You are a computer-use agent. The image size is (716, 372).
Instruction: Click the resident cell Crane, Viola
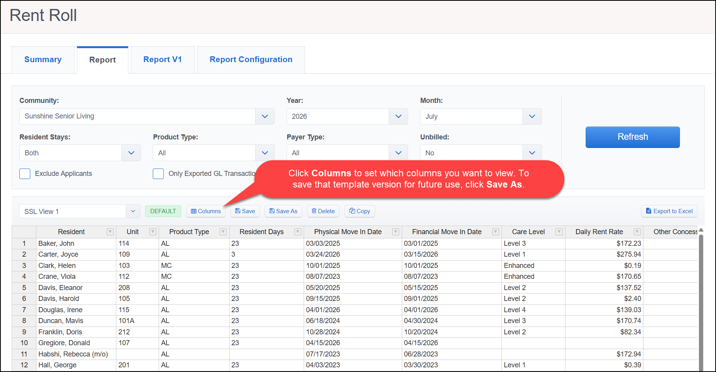(76, 276)
